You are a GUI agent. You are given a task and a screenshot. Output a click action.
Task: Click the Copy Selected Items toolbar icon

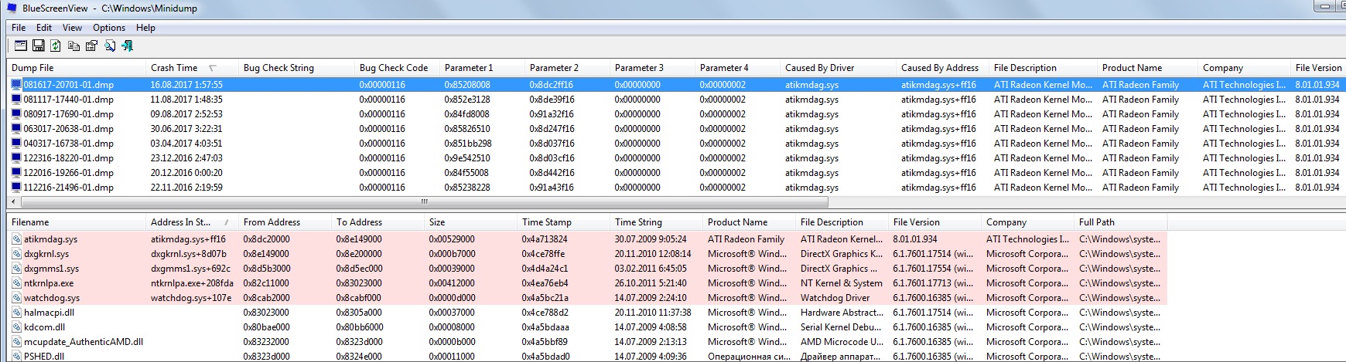[73, 46]
